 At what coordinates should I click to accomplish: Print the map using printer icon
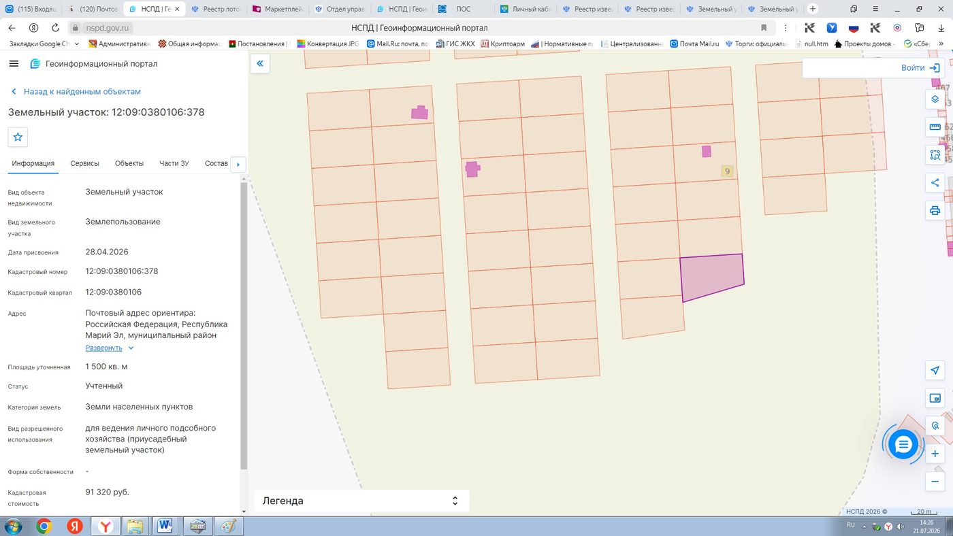[935, 210]
